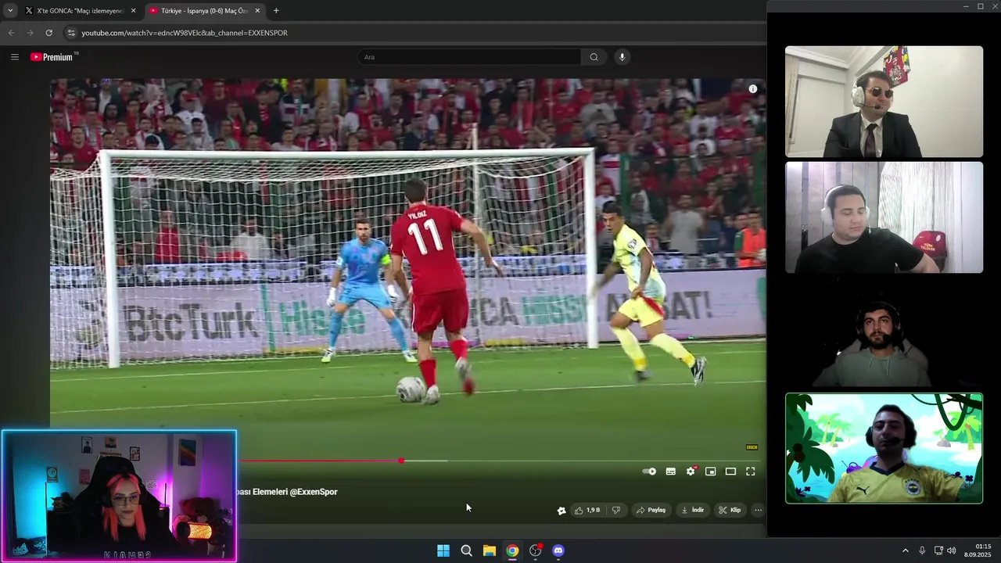Select webcam with tropical cartoon background

point(884,448)
